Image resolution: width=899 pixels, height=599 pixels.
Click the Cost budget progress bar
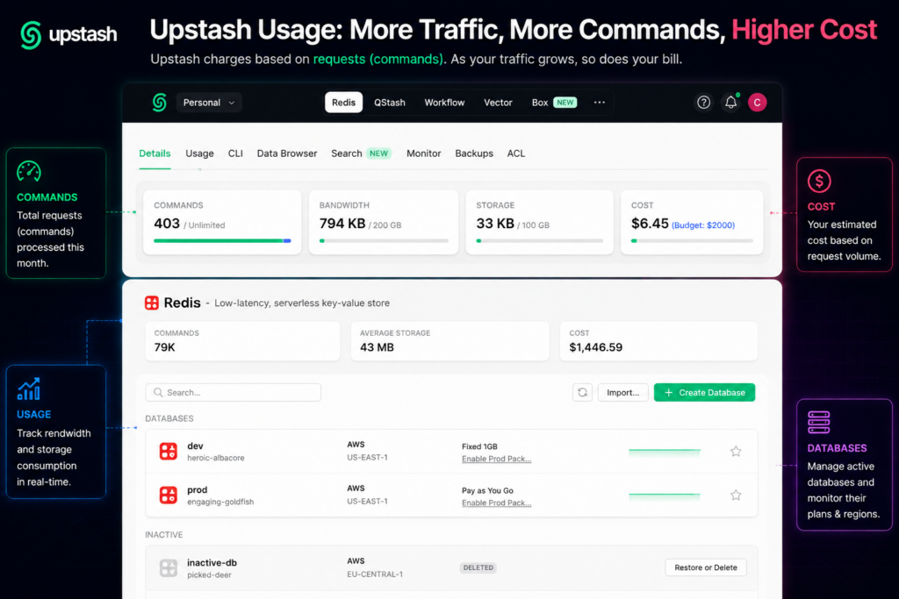[x=692, y=241]
